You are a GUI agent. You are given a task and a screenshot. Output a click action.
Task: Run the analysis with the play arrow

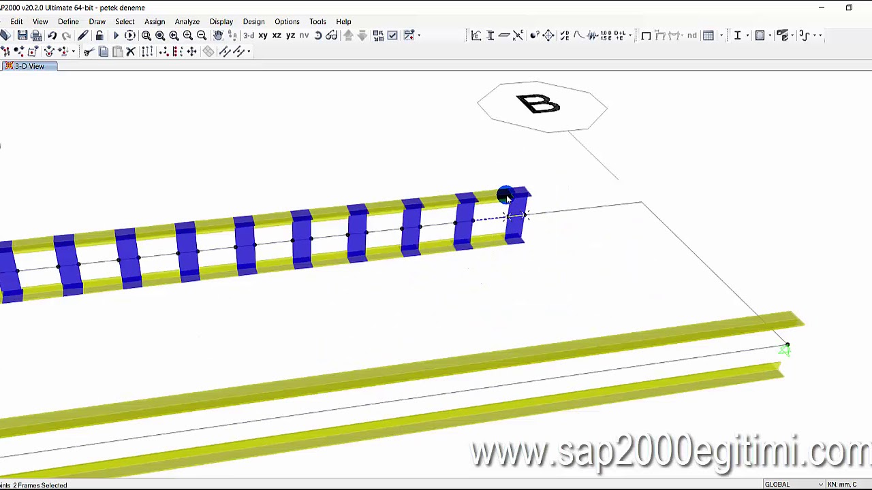[x=116, y=35]
